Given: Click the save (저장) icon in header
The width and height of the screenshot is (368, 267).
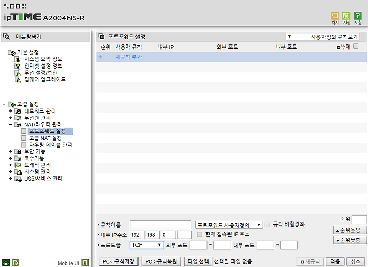Looking at the screenshot, I should pos(346,16).
